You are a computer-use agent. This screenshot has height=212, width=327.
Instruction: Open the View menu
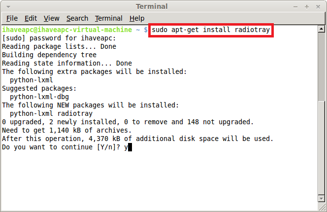coord(52,18)
